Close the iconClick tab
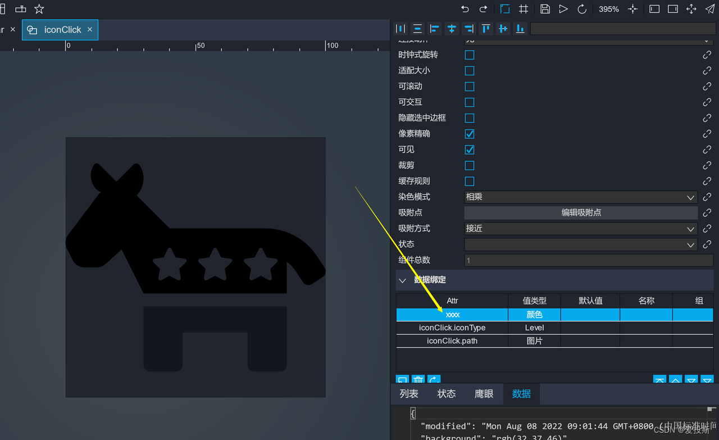Image resolution: width=719 pixels, height=440 pixels. [x=90, y=29]
